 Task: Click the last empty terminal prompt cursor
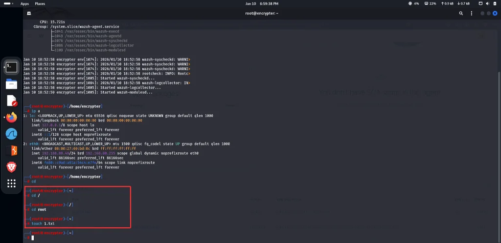pos(33,238)
